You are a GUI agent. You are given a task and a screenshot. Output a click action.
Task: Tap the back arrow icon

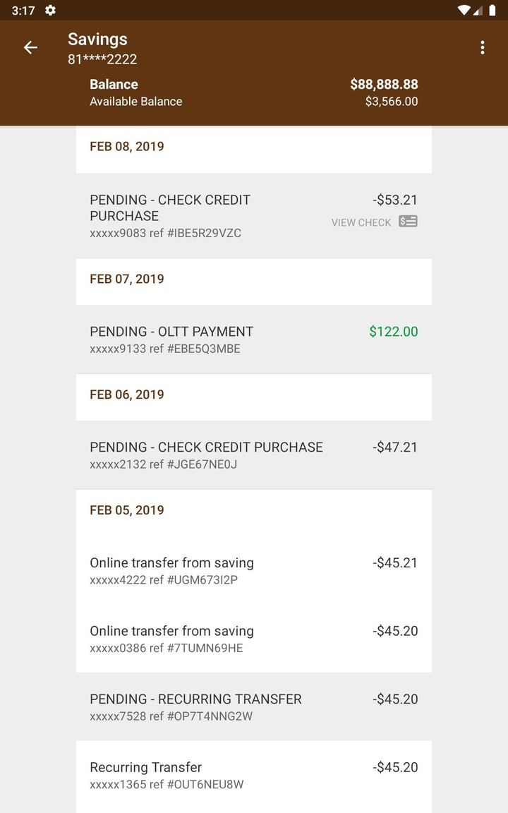coord(30,47)
